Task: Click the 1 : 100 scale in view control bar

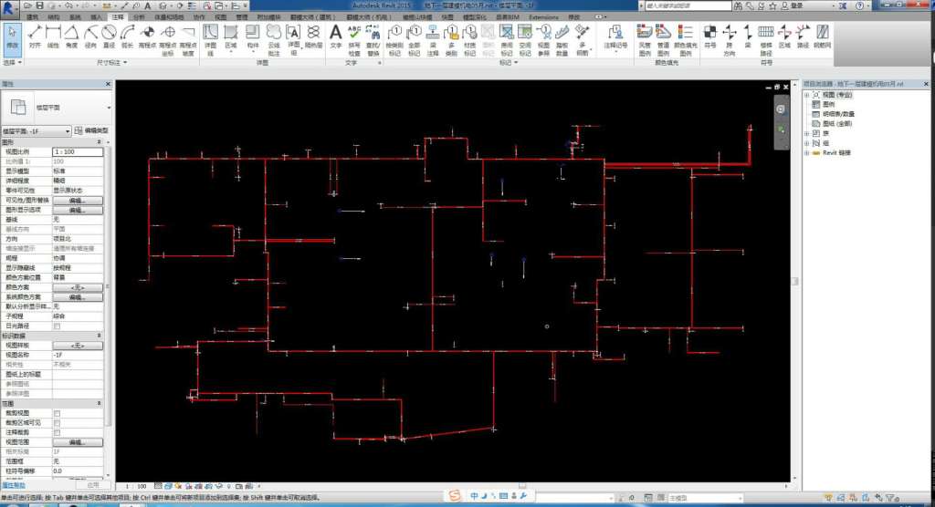Action: 136,486
